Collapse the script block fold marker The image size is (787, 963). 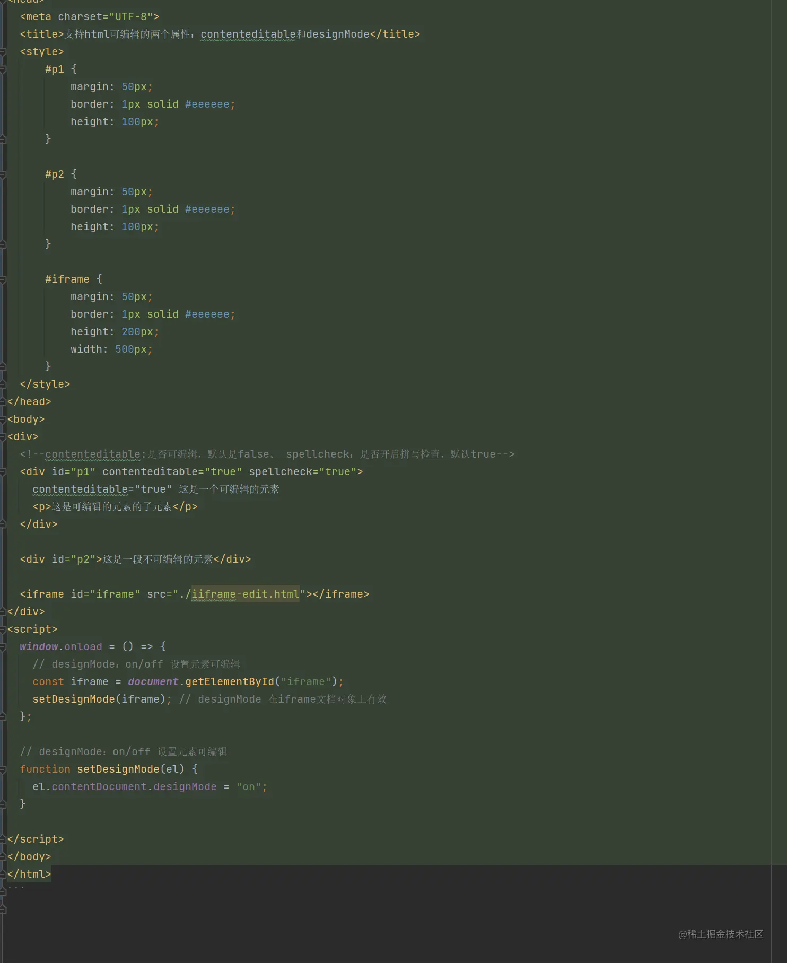tap(3, 629)
